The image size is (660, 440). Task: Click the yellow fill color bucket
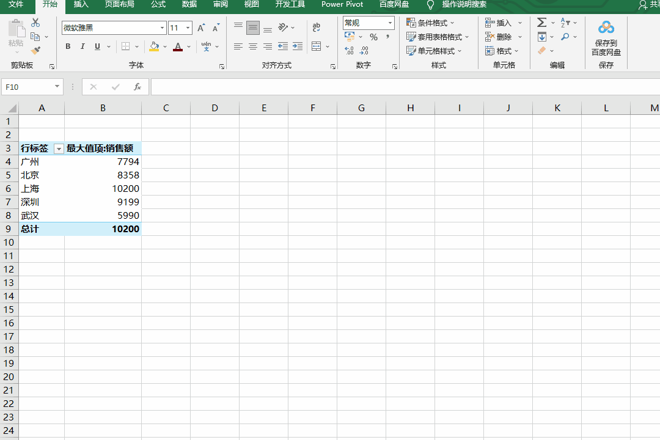click(154, 46)
